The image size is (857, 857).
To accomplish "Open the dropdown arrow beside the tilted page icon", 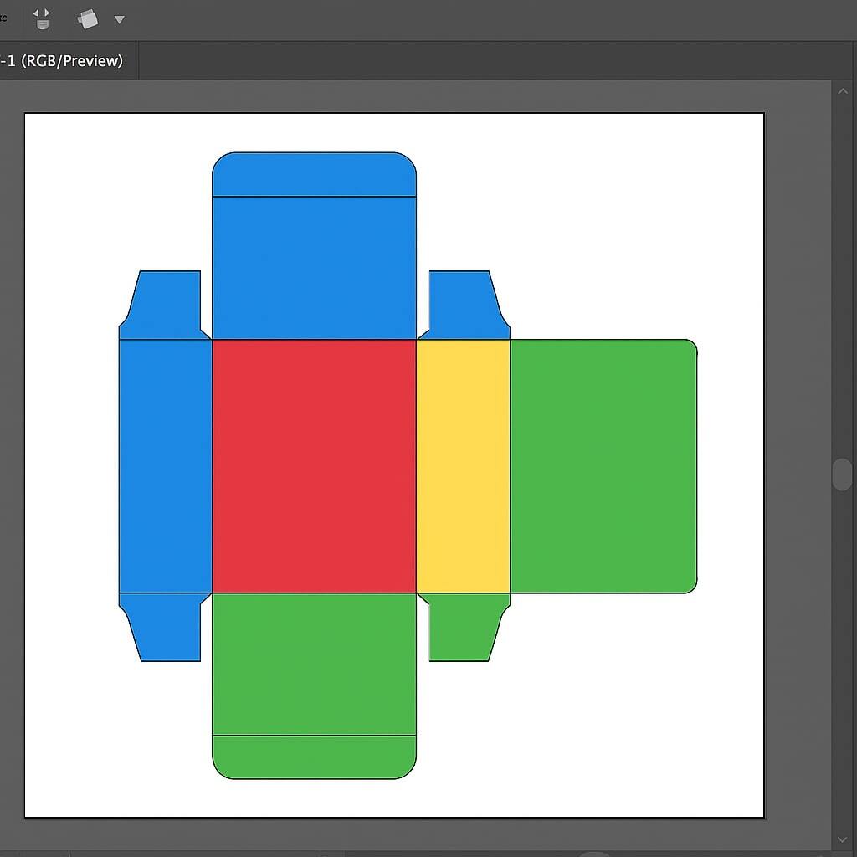I will tap(119, 20).
